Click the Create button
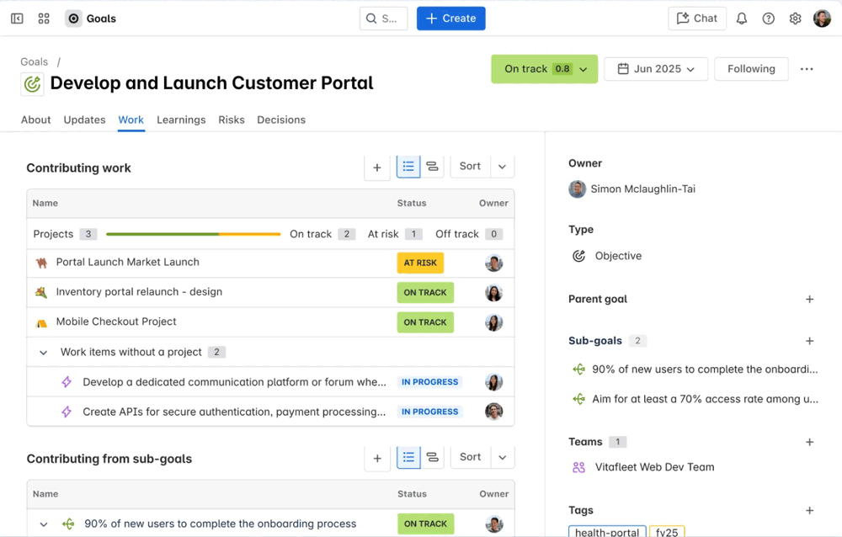This screenshot has height=537, width=842. (451, 19)
